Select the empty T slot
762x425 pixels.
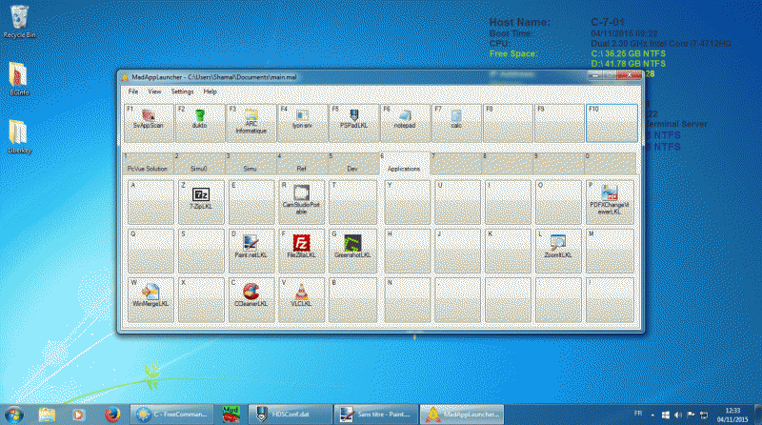click(352, 202)
